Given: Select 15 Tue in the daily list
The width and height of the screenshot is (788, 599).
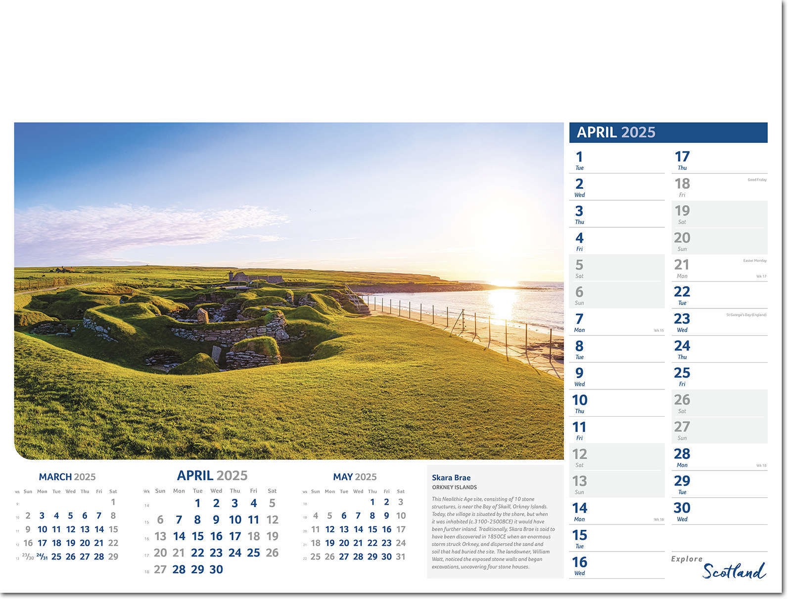Looking at the screenshot, I should coord(617,539).
